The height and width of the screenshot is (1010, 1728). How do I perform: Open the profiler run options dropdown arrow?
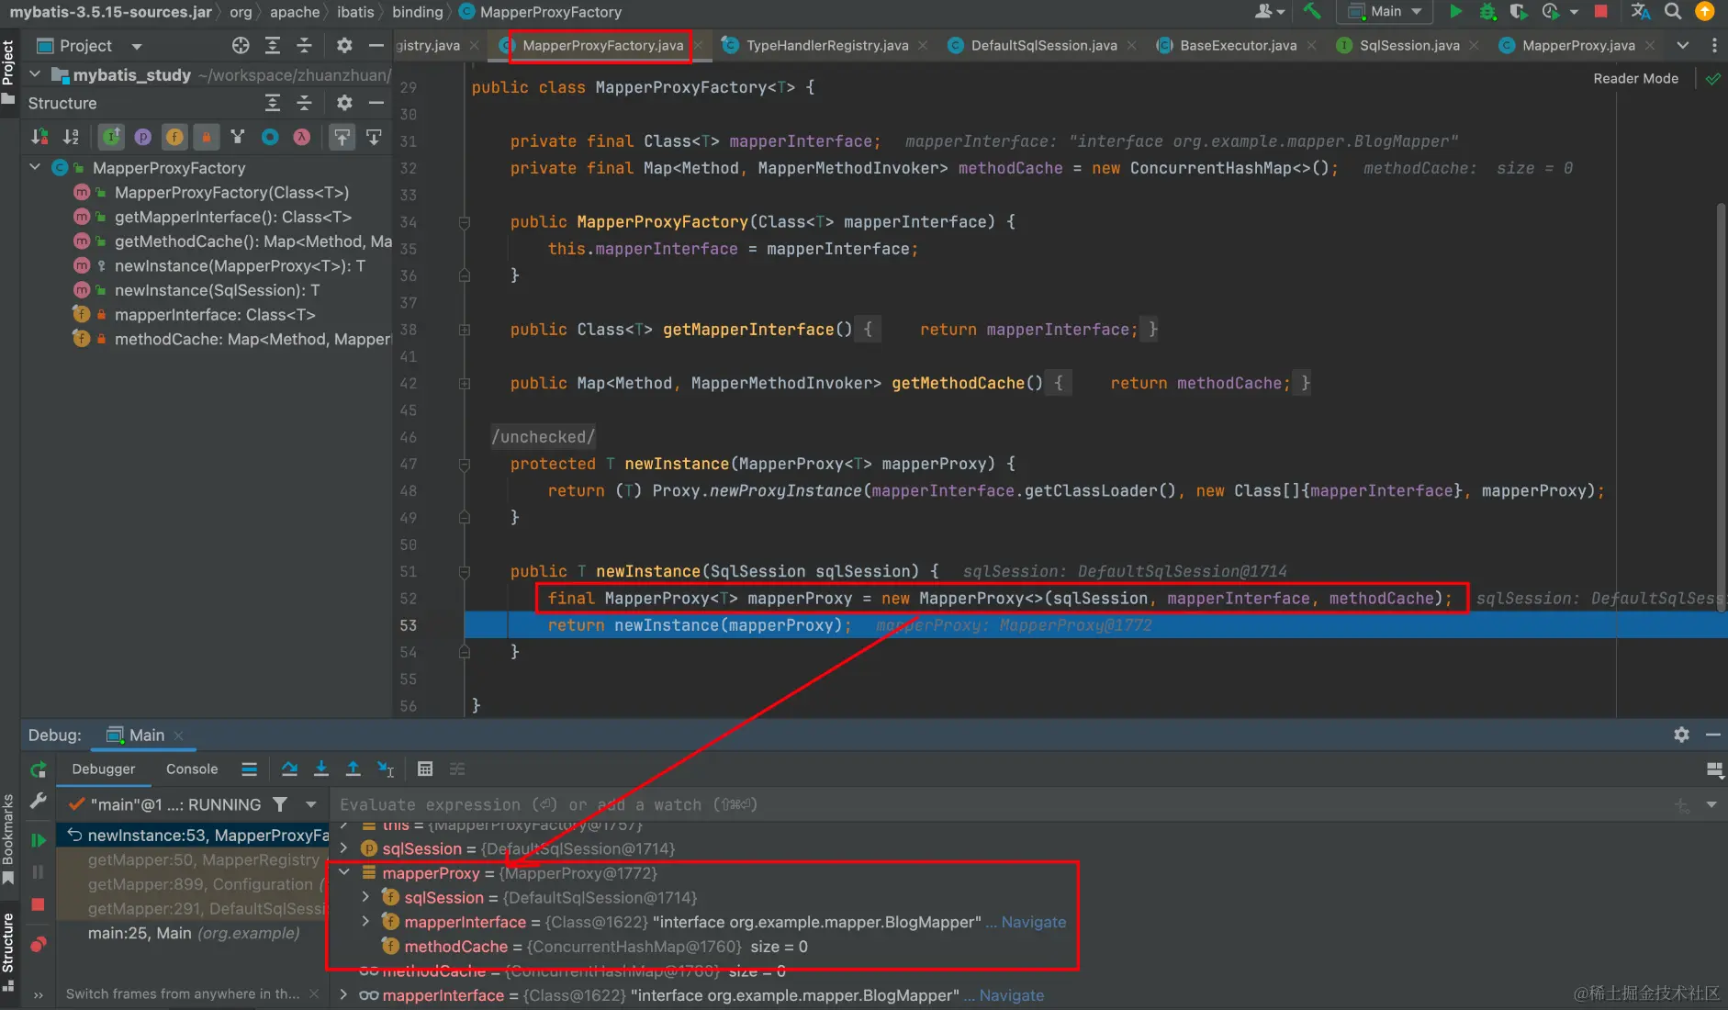click(x=1574, y=12)
